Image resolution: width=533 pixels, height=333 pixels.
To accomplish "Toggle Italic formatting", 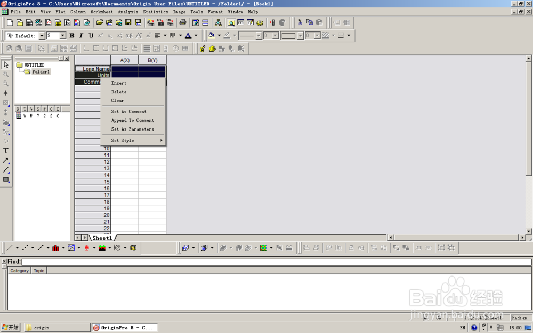I will [x=81, y=35].
